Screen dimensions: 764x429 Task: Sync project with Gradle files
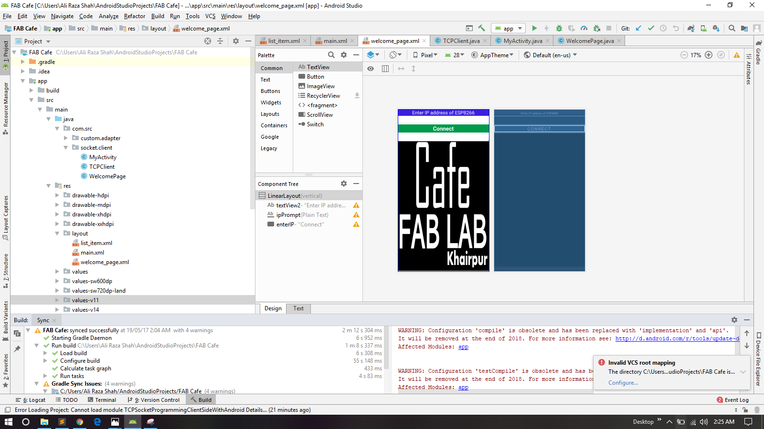[691, 28]
